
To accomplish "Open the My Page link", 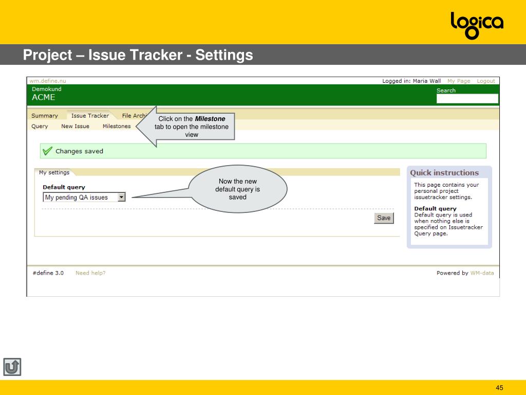I will point(459,81).
